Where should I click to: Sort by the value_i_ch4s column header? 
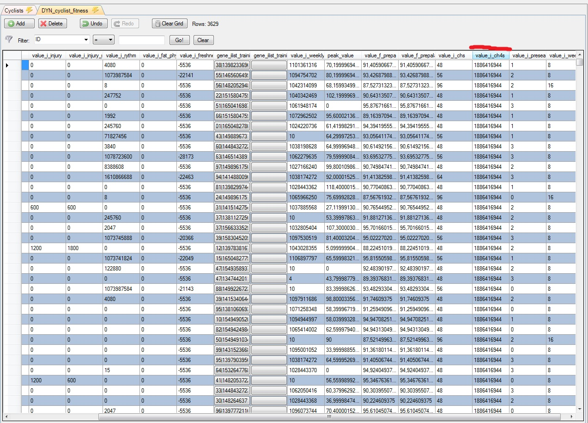491,55
